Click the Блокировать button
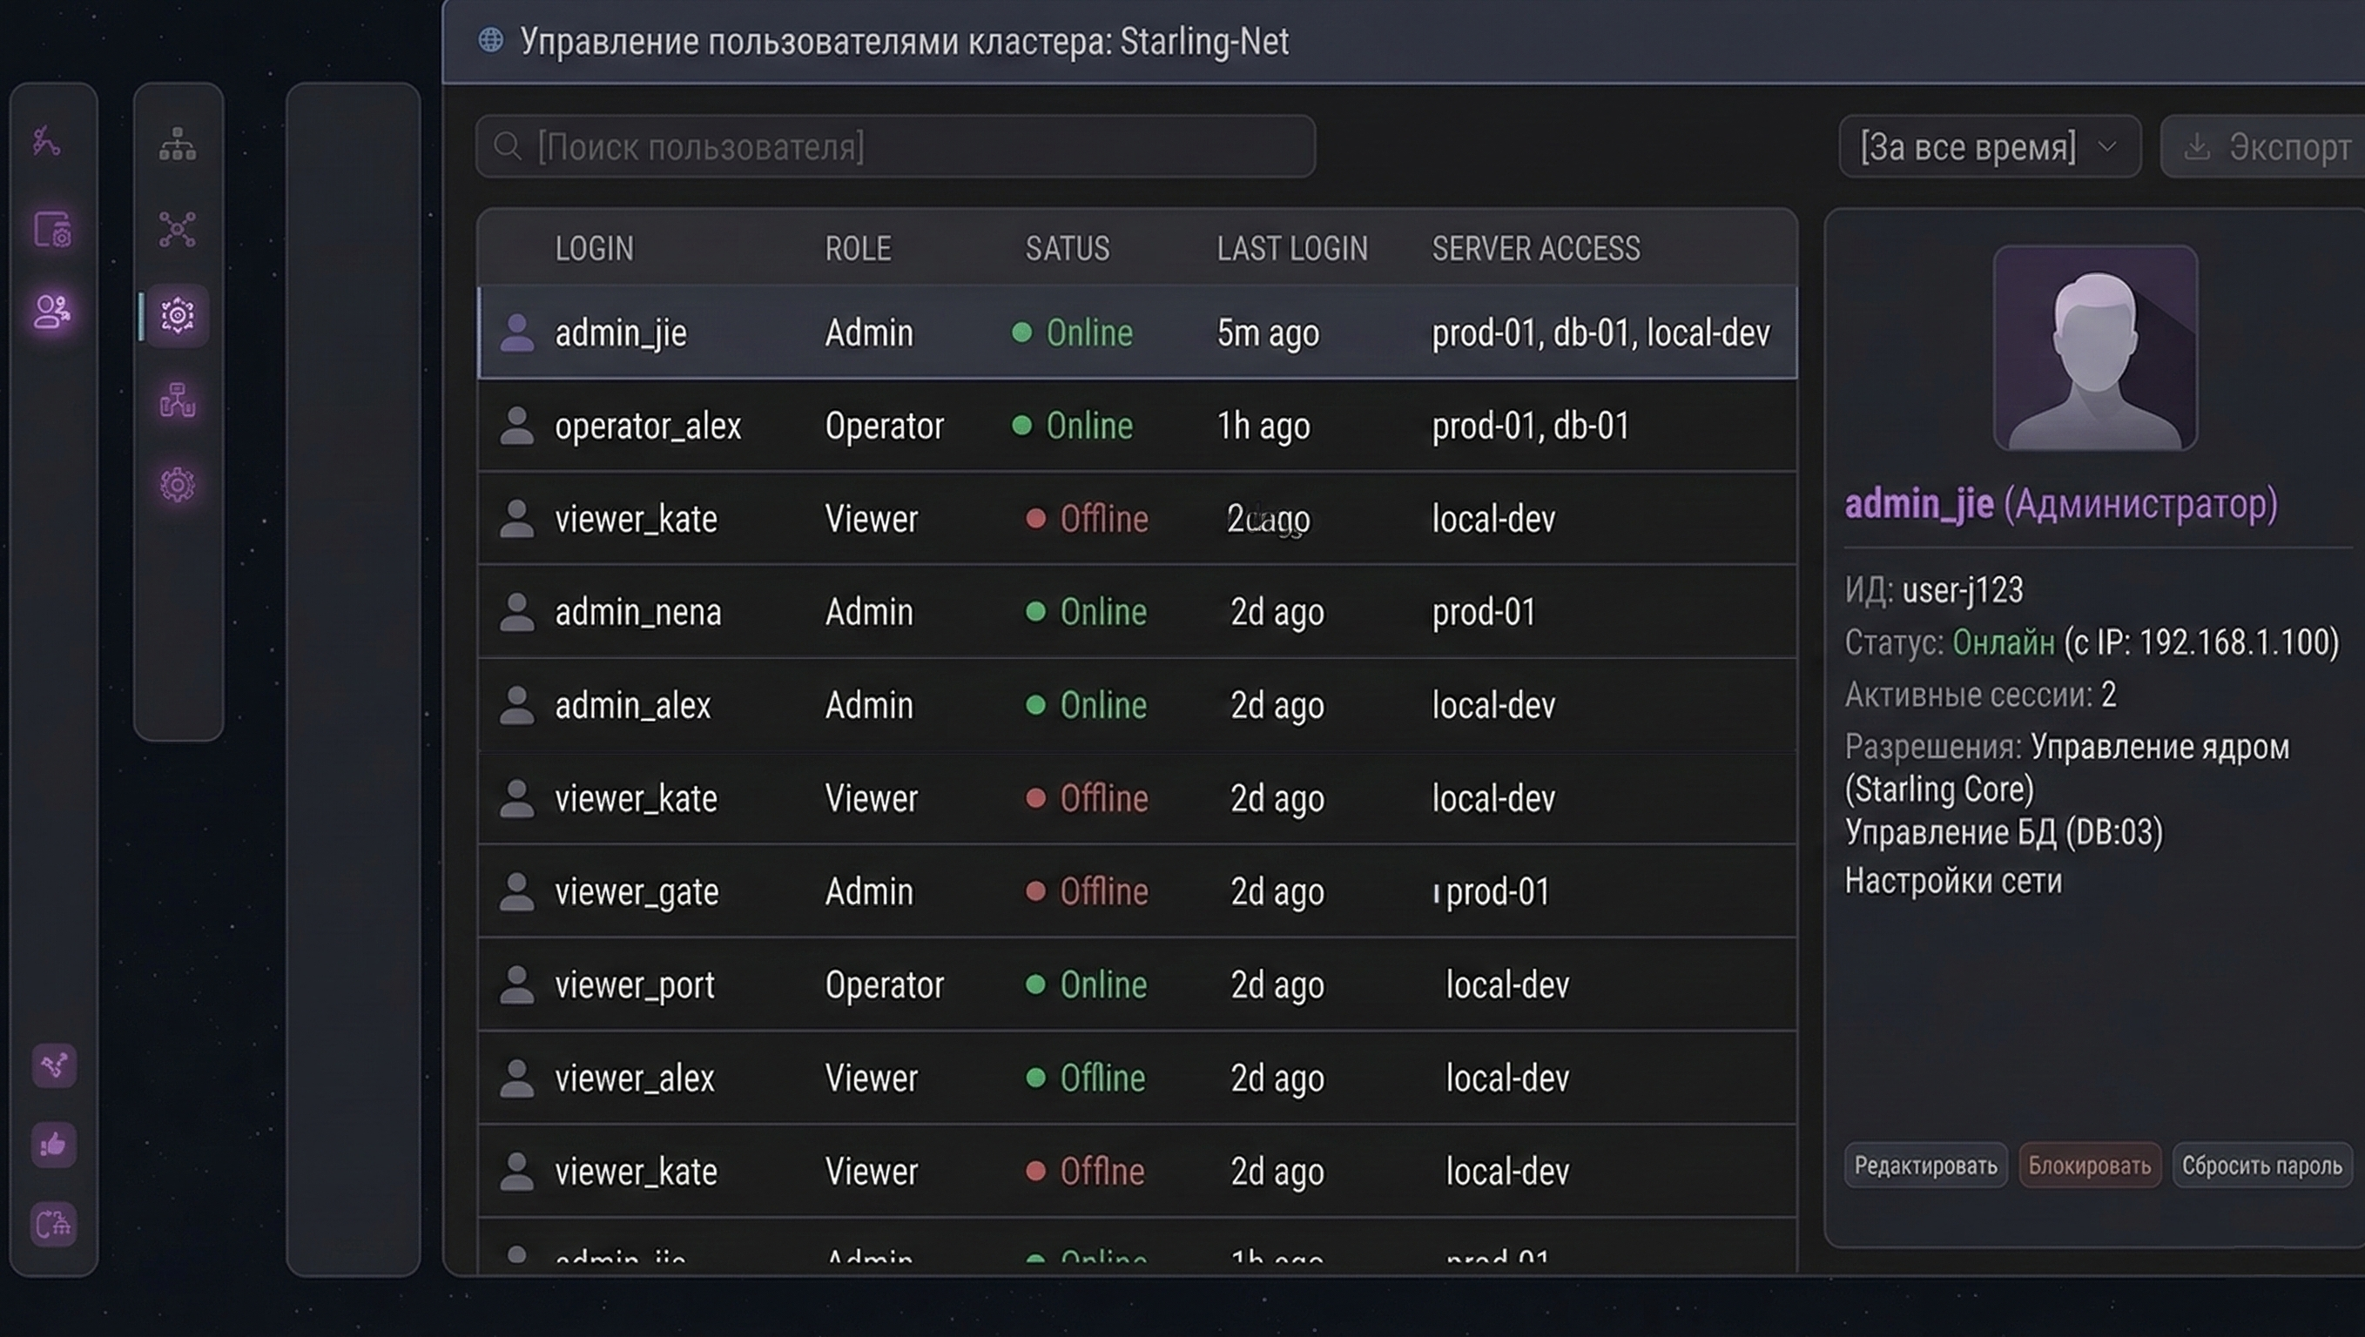The image size is (2365, 1337). (2089, 1166)
